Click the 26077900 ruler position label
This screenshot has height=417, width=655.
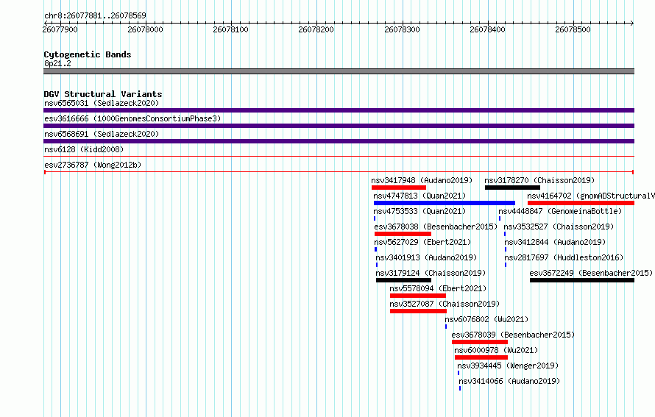click(60, 29)
